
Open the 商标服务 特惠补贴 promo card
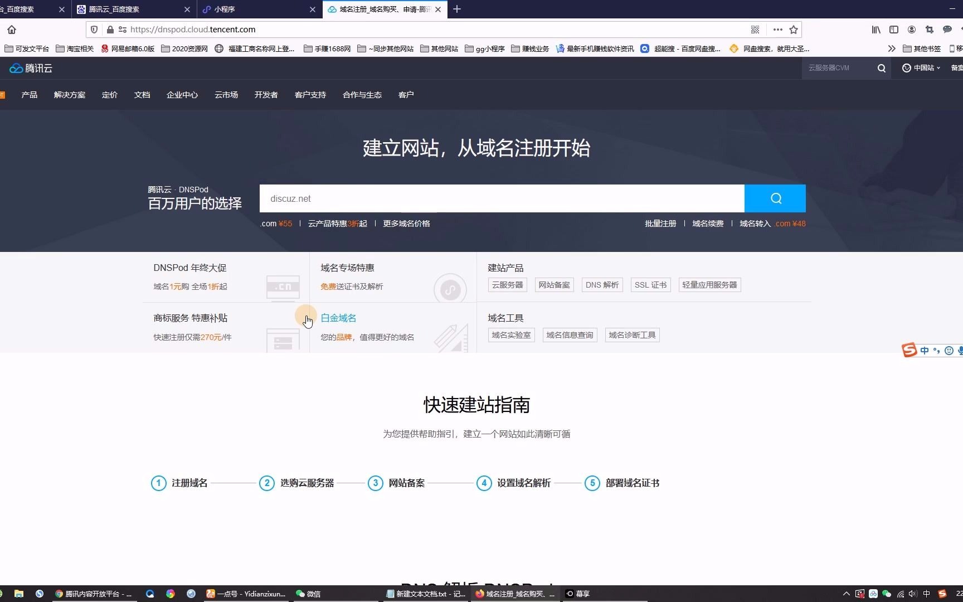click(226, 328)
